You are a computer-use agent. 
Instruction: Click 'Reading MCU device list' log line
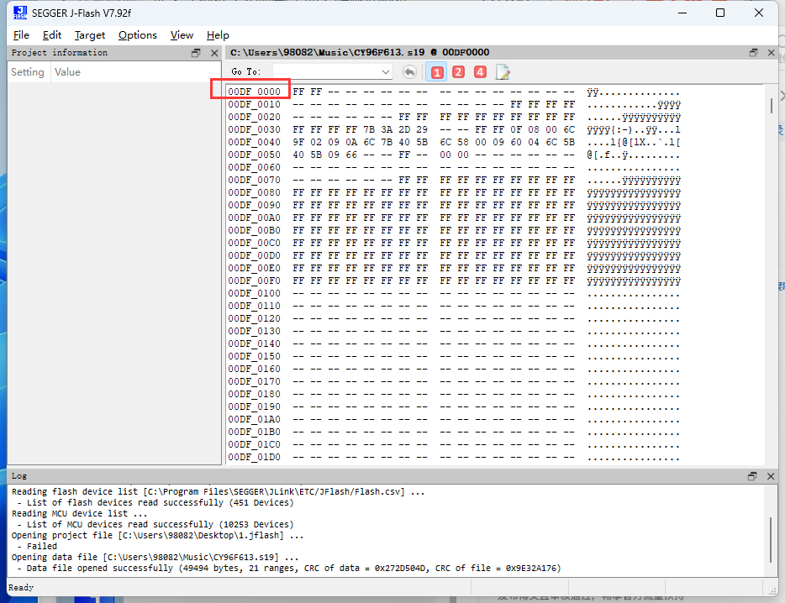[x=80, y=513]
